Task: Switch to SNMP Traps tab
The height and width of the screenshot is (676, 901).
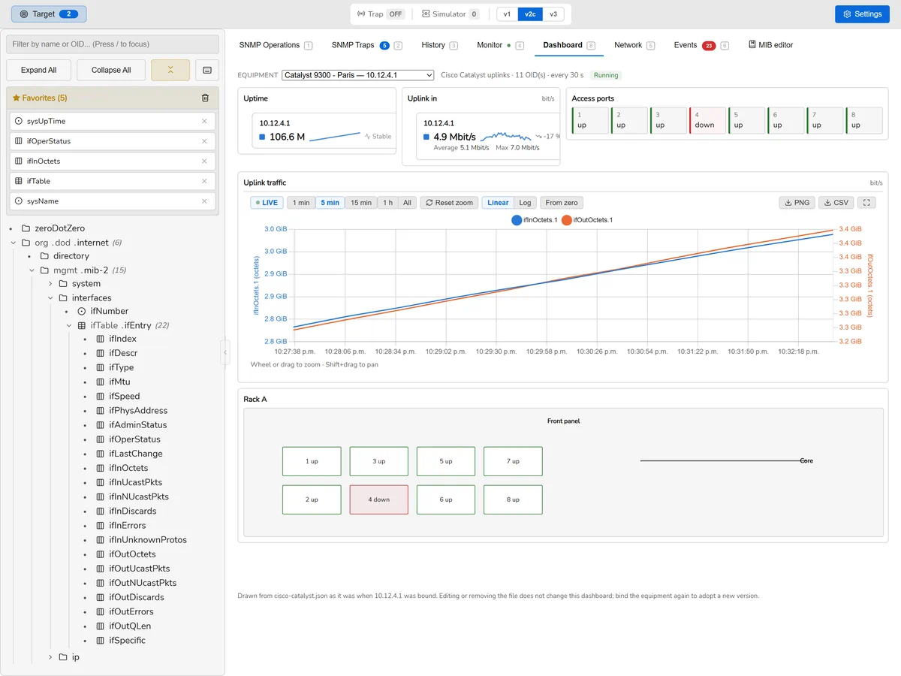Action: pyautogui.click(x=367, y=45)
